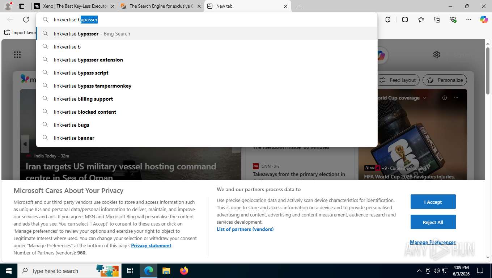Open the browser profile icon

coord(8,6)
